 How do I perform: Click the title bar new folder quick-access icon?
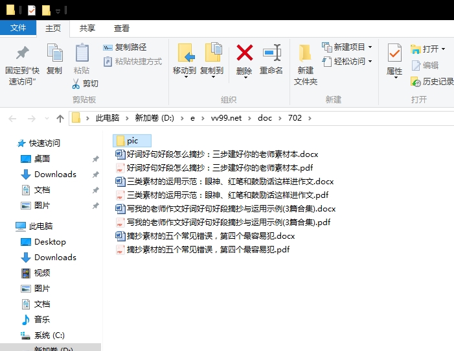point(46,10)
